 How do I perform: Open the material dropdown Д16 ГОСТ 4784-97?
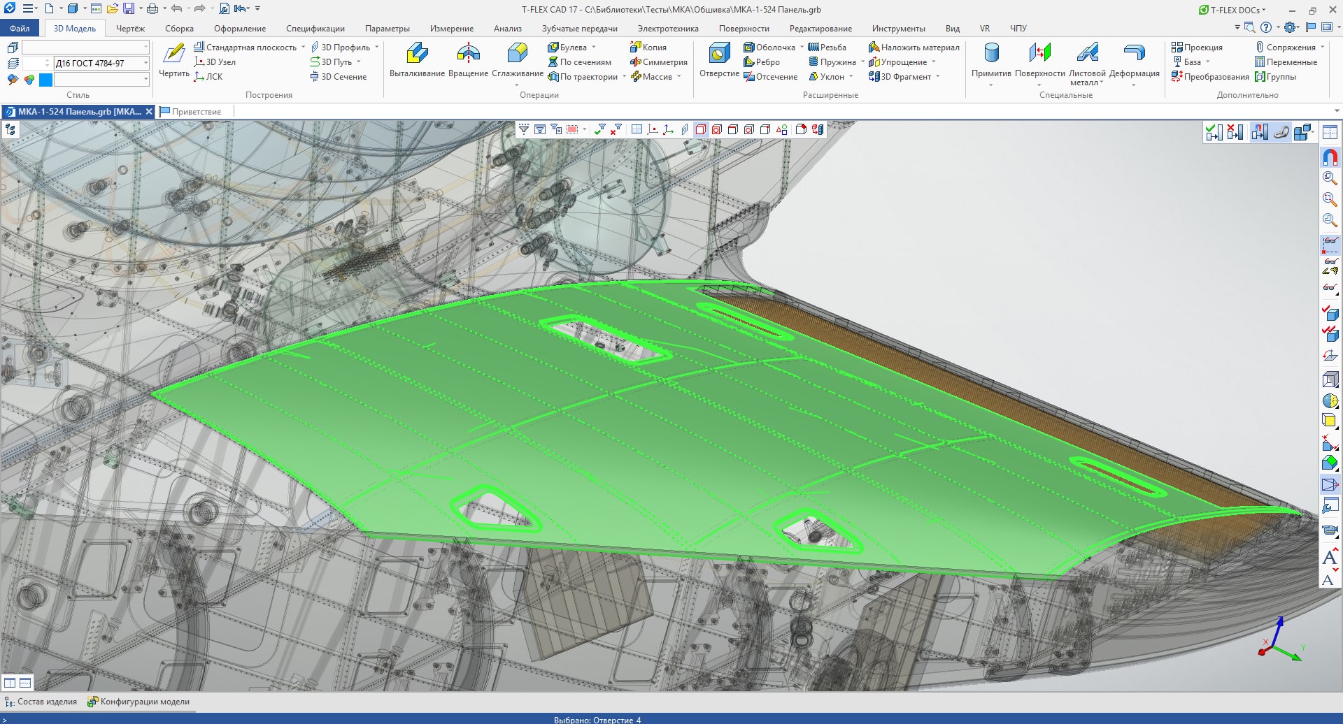pos(145,63)
